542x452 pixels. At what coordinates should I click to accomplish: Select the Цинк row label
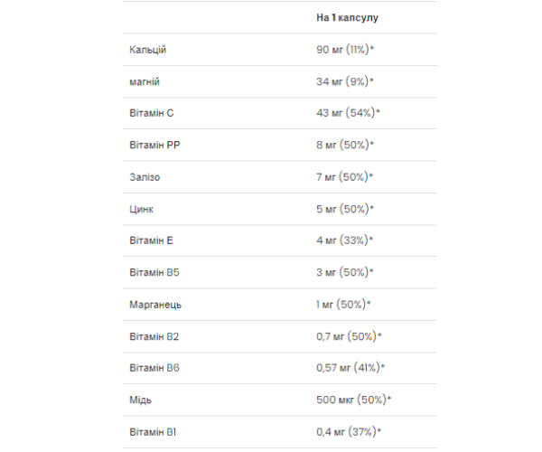click(x=142, y=209)
